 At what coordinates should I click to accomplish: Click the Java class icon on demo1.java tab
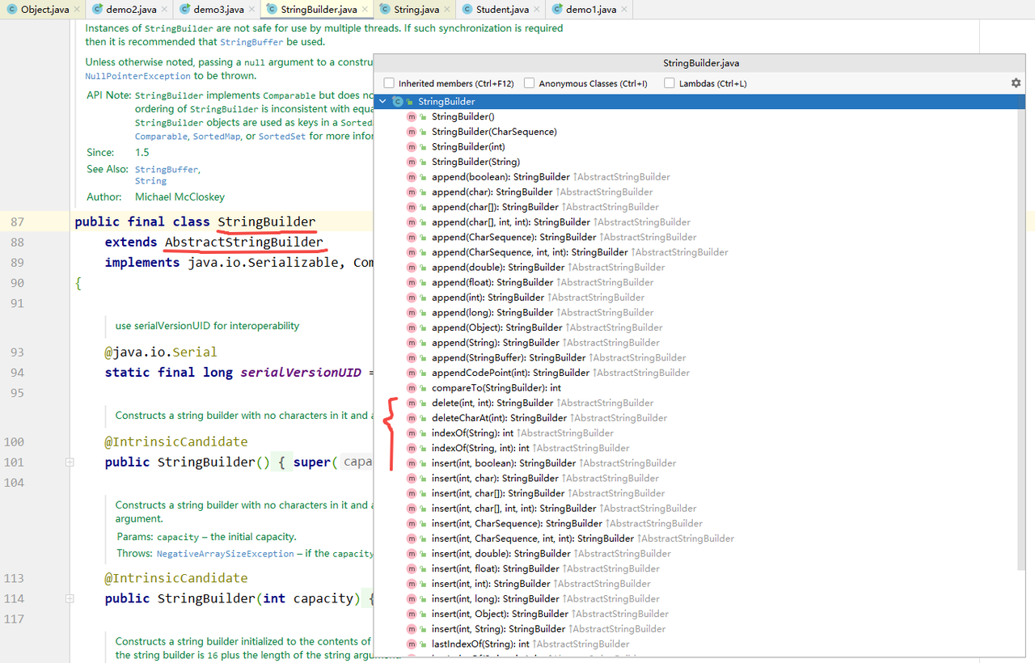[x=557, y=10]
